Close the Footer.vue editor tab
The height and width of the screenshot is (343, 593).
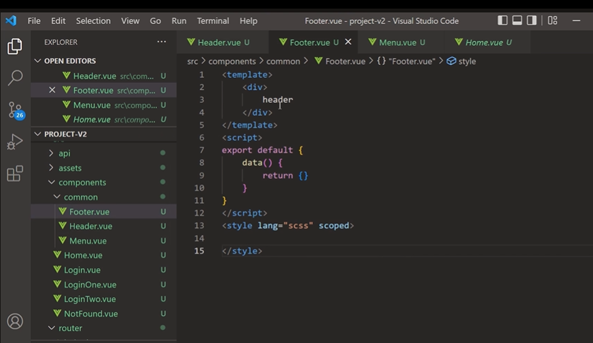pos(348,42)
